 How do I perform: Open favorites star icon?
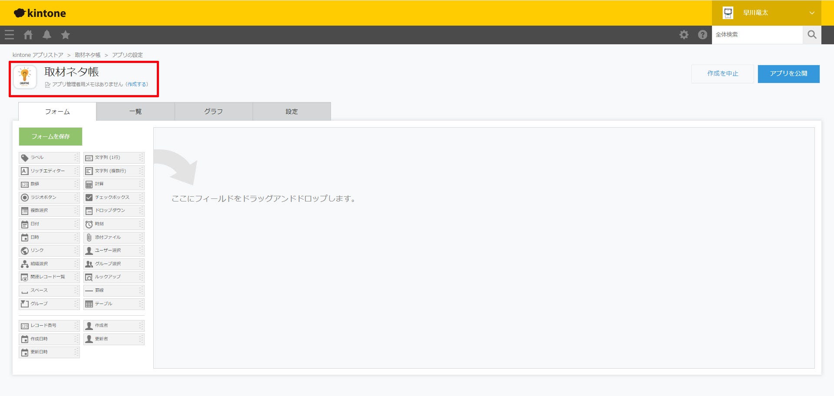click(x=66, y=35)
